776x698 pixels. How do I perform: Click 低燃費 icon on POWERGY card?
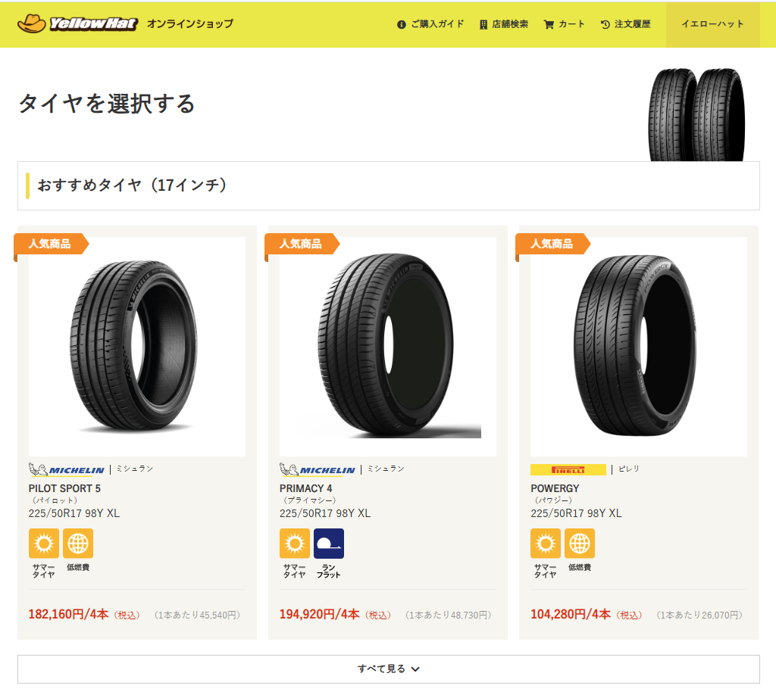(580, 544)
